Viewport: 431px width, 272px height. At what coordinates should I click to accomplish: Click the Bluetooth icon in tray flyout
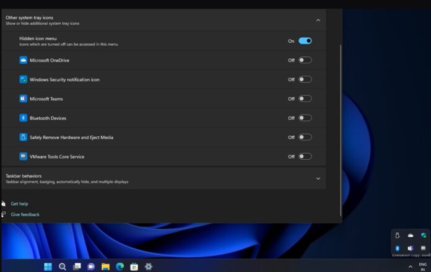(398, 248)
